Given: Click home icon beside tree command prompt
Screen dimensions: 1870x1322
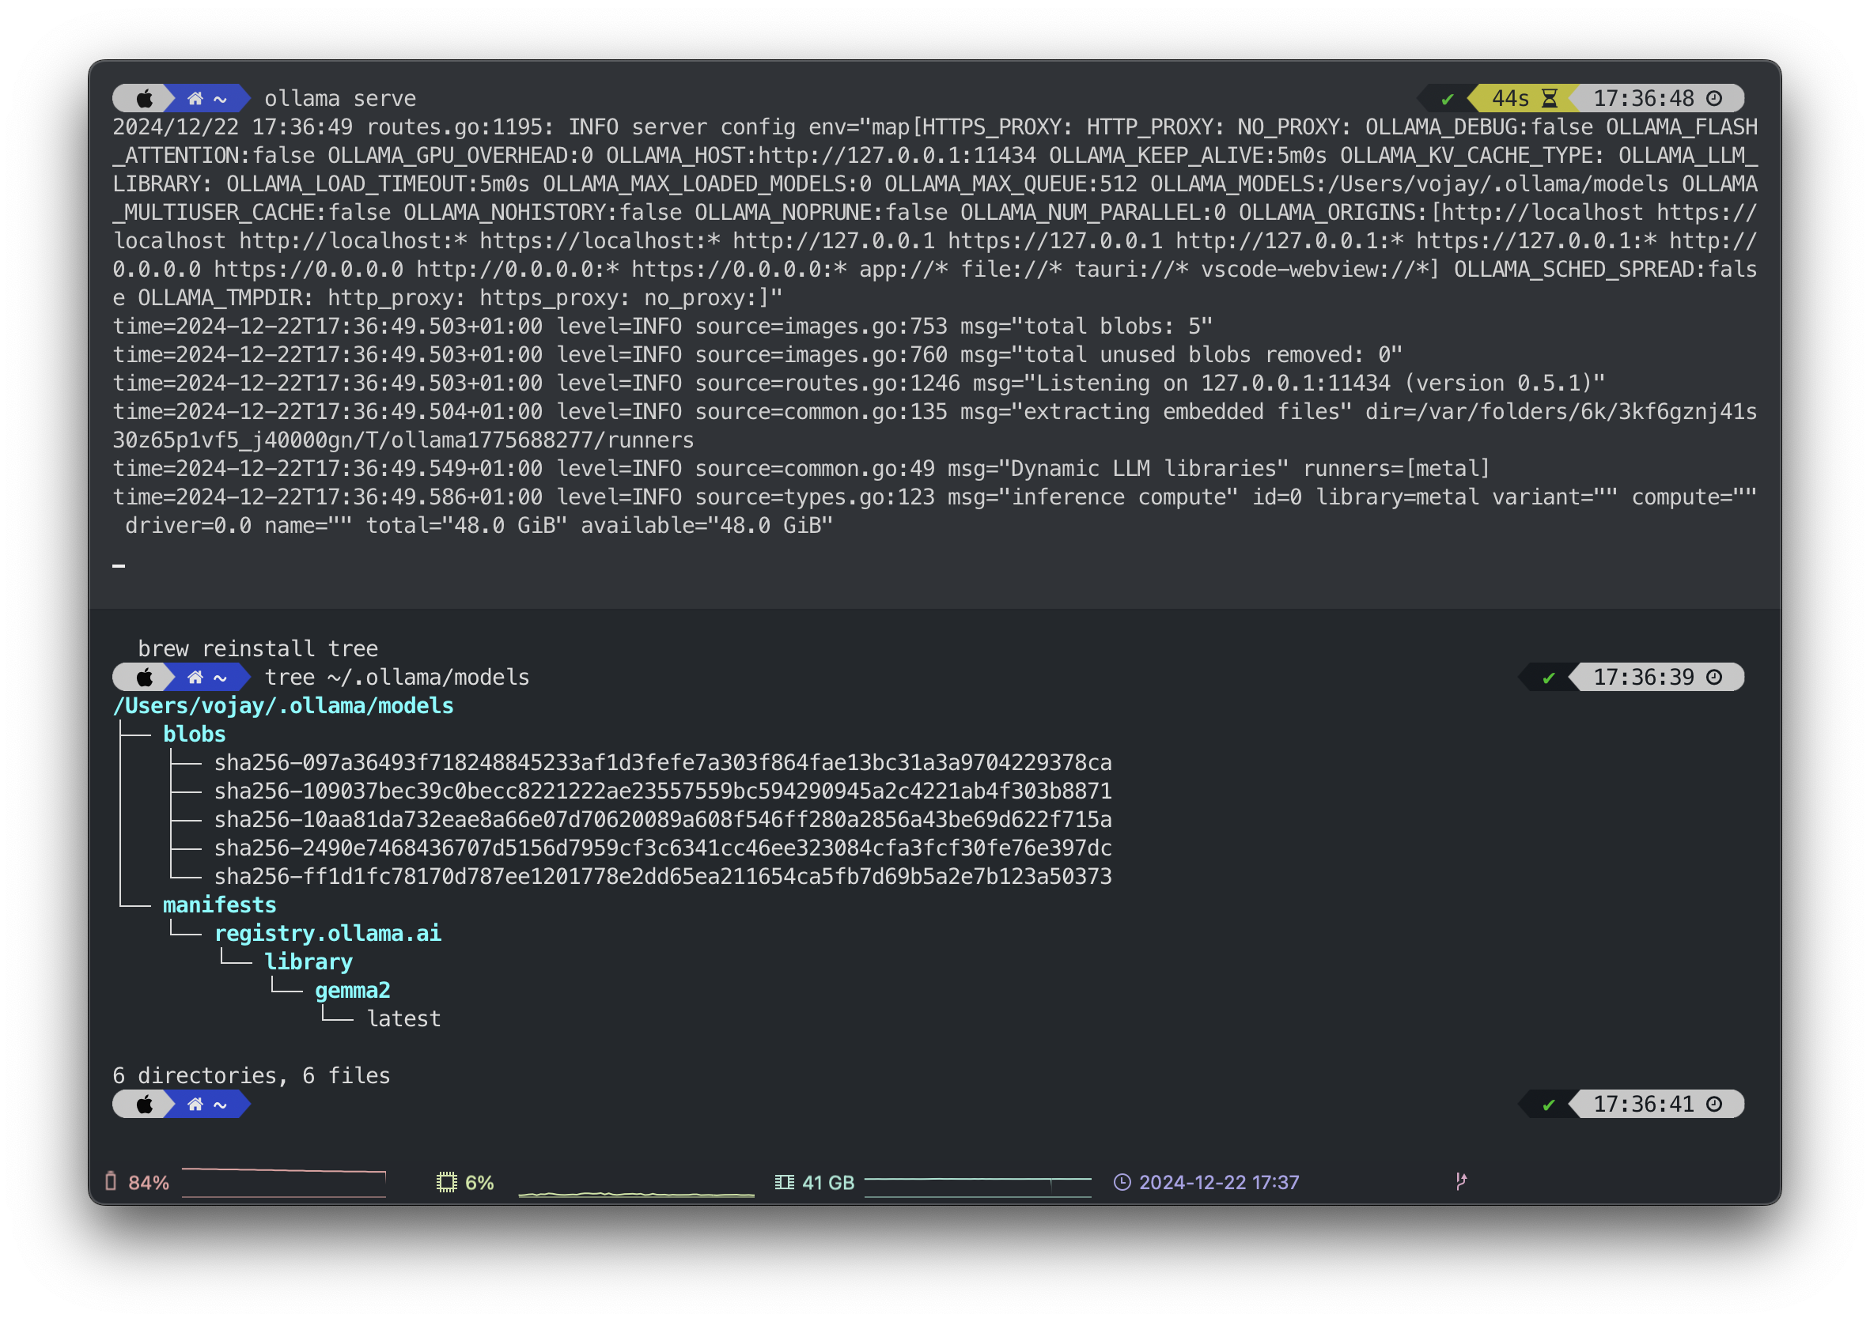Looking at the screenshot, I should (195, 678).
